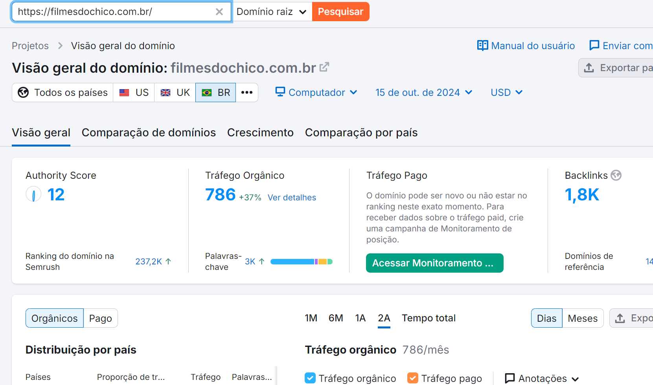Open more countries with the three-dot button

click(247, 93)
